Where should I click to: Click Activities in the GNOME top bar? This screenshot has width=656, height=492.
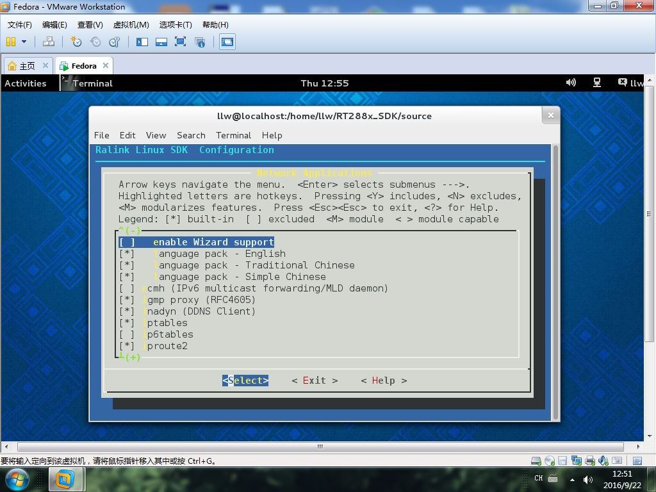[x=26, y=83]
